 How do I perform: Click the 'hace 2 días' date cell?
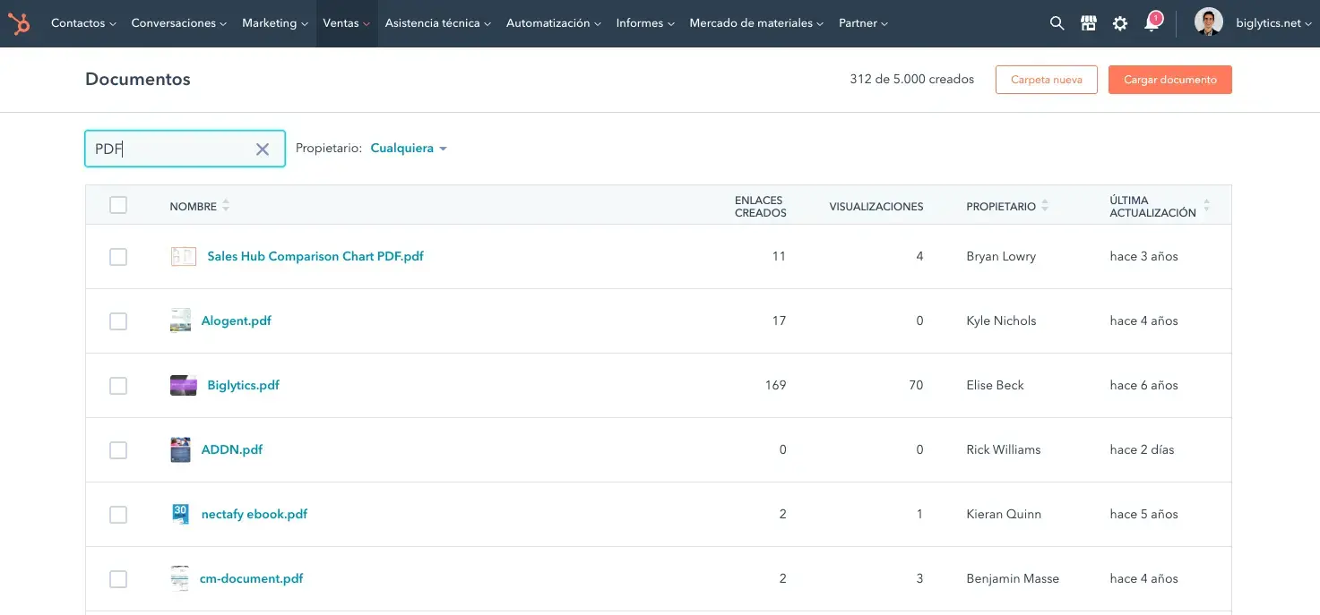click(1142, 449)
